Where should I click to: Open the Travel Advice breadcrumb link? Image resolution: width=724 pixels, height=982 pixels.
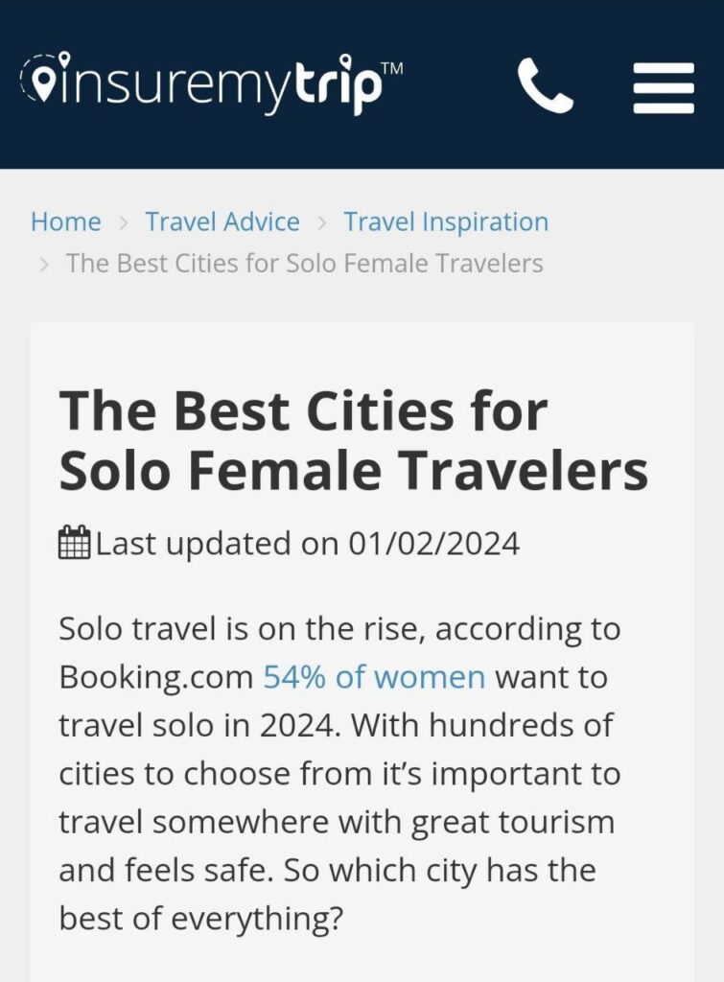coord(222,222)
